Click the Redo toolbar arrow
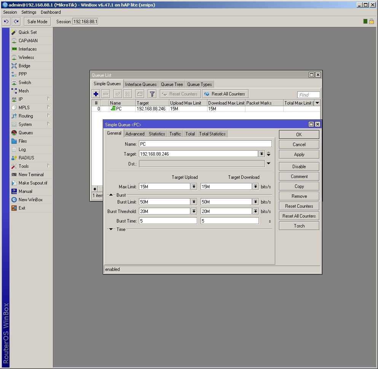Viewport: 378px width, 369px height. [16, 22]
